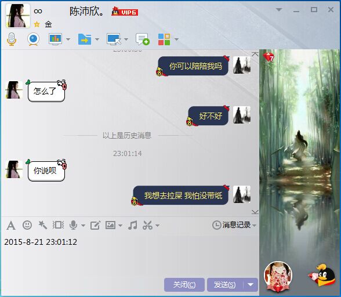Open the window menu dropdown triangle in title bar
341x297 pixels.
point(279,10)
